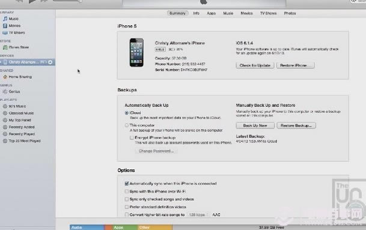Screen dimensions: 366x230
Task: Switch to the Photos tab
Action: click(290, 13)
